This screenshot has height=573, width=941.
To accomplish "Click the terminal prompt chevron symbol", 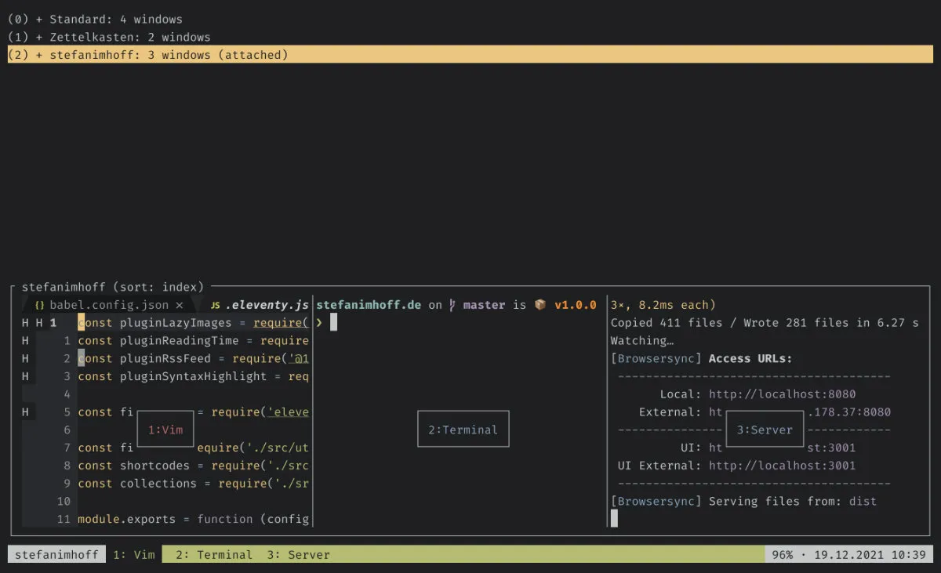I will tap(319, 323).
